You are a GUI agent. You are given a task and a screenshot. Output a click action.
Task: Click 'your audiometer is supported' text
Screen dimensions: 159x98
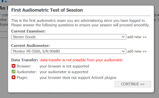[x=64, y=72]
